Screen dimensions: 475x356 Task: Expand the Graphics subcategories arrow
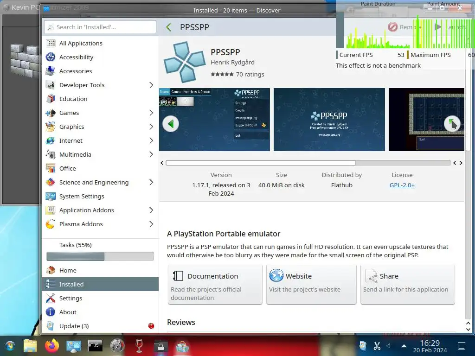point(151,127)
